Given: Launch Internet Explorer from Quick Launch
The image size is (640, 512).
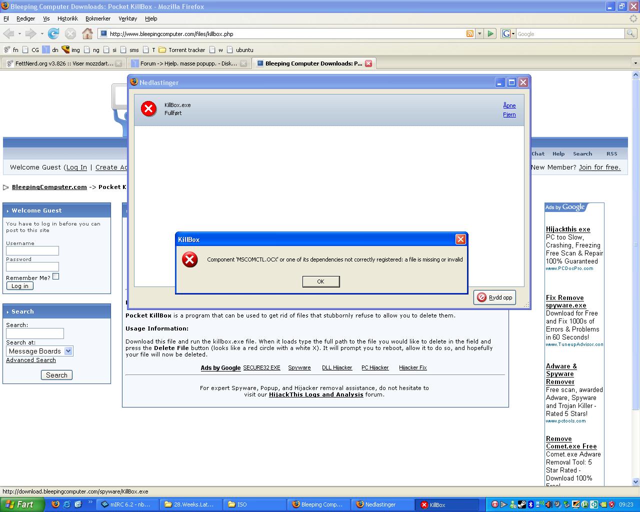Looking at the screenshot, I should [x=66, y=504].
